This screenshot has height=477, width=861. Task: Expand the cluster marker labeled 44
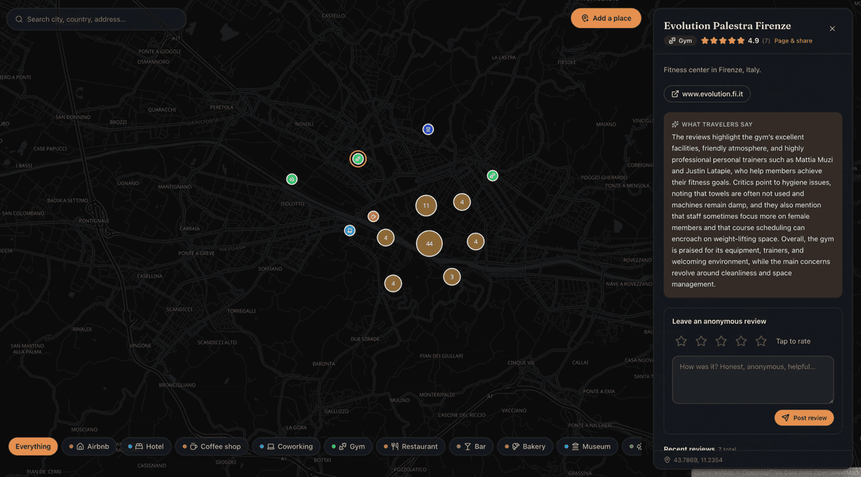[429, 244]
